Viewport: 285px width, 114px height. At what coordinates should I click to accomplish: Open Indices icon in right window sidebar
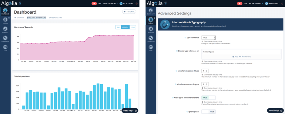[x=151, y=19]
